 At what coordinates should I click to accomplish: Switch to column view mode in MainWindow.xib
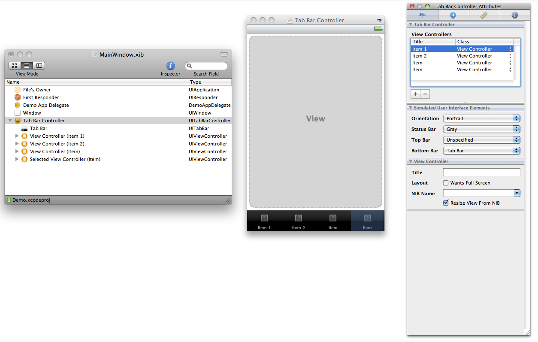(x=39, y=65)
